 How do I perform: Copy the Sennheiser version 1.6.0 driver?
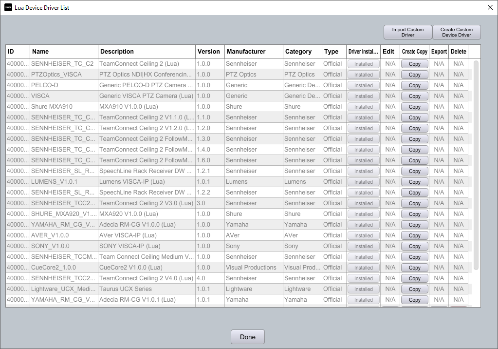[x=414, y=161]
